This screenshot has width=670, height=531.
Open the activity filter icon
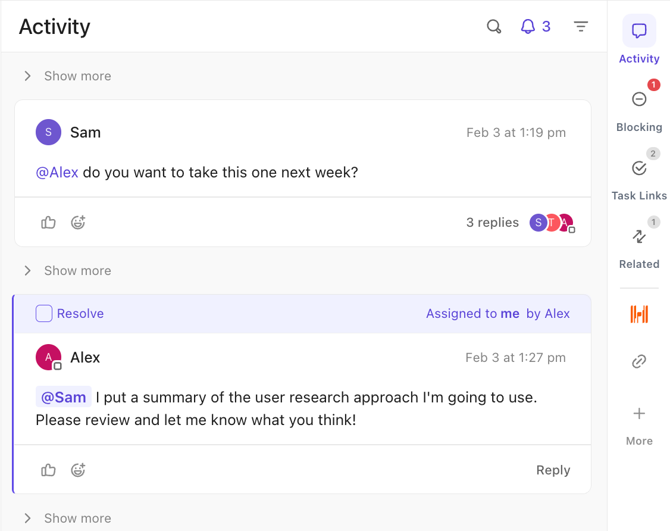point(580,26)
